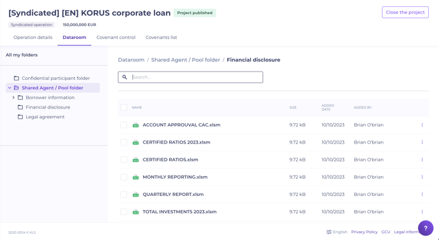Click the purple help question mark icon
Image resolution: width=439 pixels, height=240 pixels.
tap(426, 228)
